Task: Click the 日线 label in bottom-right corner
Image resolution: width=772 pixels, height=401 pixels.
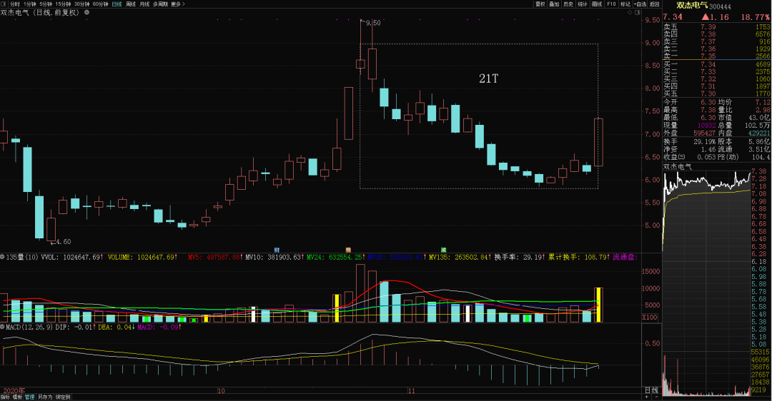Action: pos(651,390)
